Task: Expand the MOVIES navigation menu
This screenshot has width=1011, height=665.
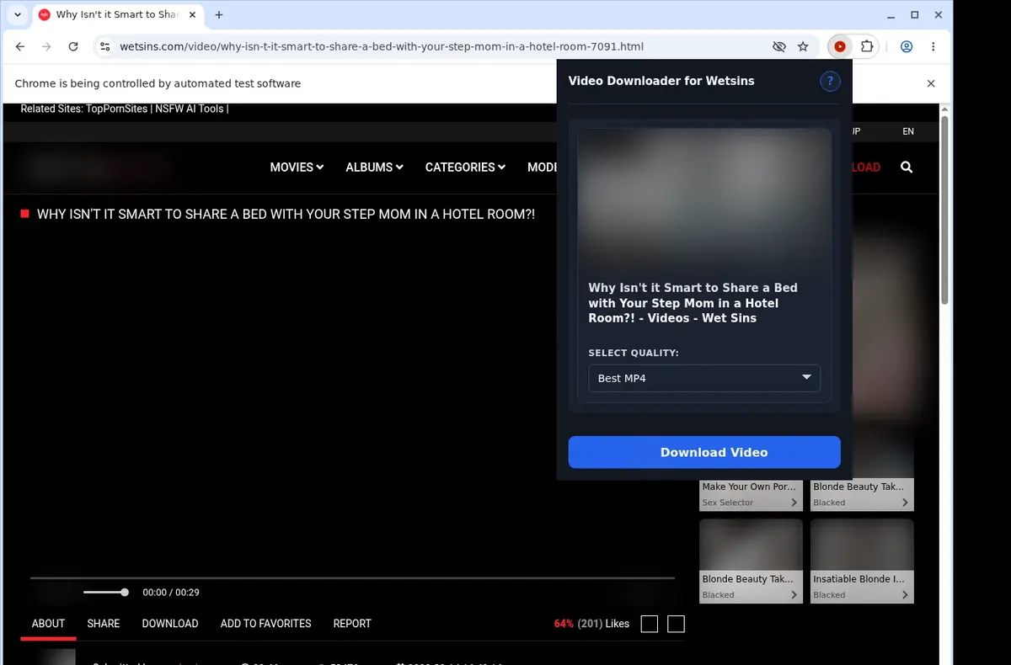Action: tap(297, 168)
